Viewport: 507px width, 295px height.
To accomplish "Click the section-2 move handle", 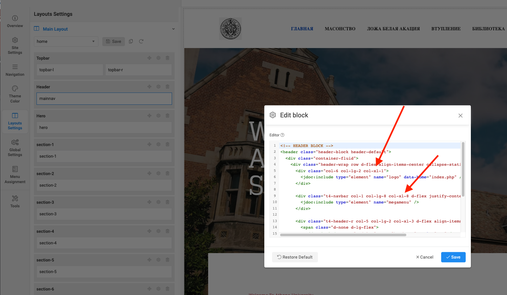I will pyautogui.click(x=149, y=173).
